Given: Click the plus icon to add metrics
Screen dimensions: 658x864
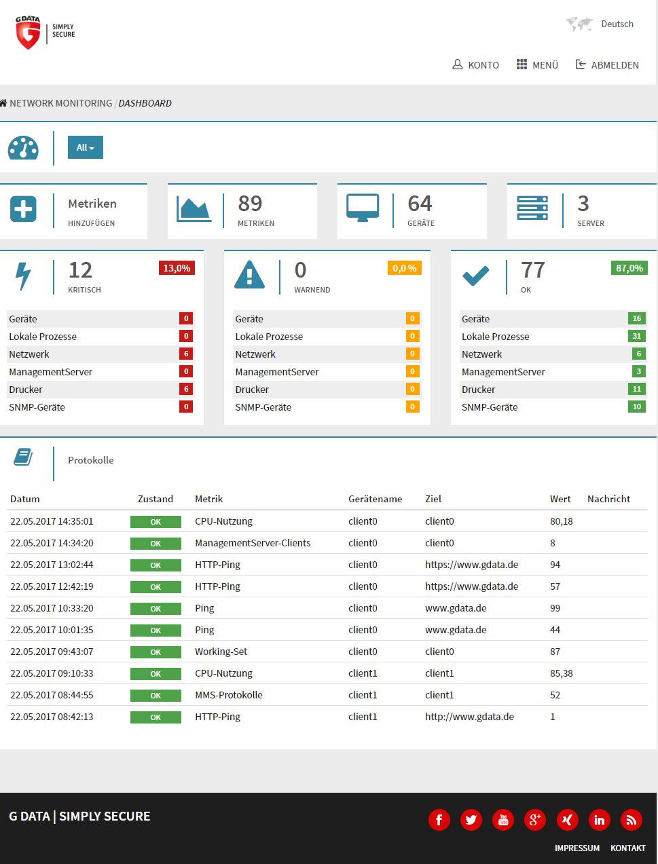Looking at the screenshot, I should tap(24, 209).
